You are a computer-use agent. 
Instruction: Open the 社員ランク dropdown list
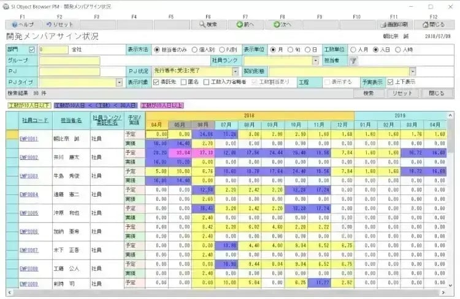click(x=315, y=61)
